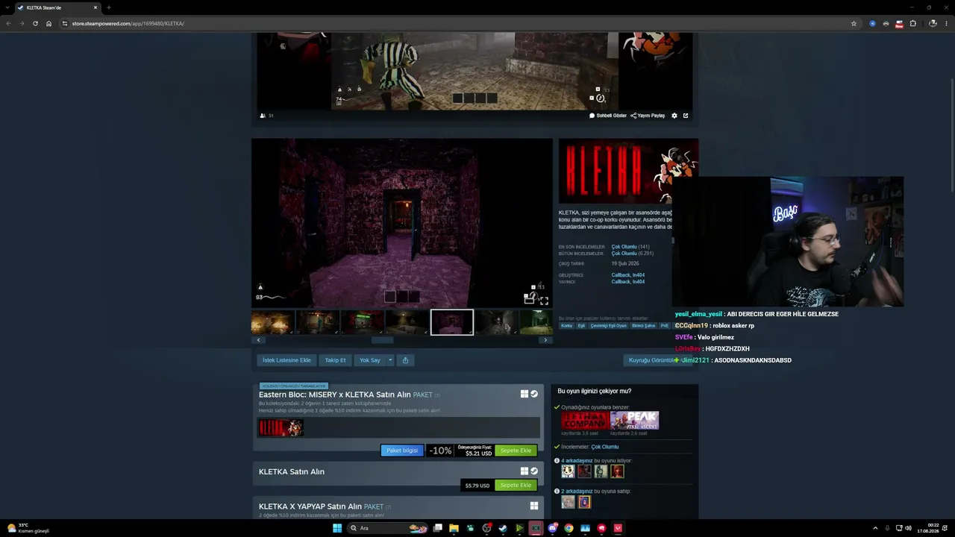Open the weather widget showing 33°C
The width and height of the screenshot is (955, 537).
(28, 528)
